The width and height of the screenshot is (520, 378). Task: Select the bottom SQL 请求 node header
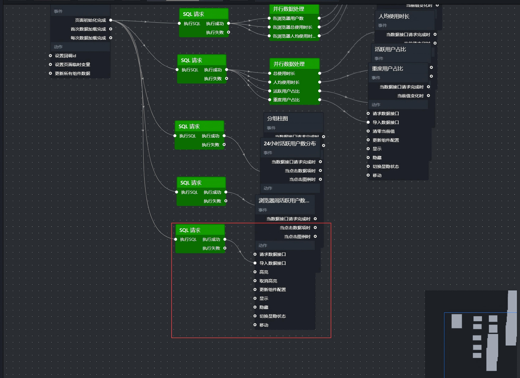tap(200, 230)
